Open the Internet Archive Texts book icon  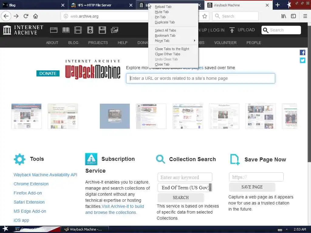pos(66,30)
